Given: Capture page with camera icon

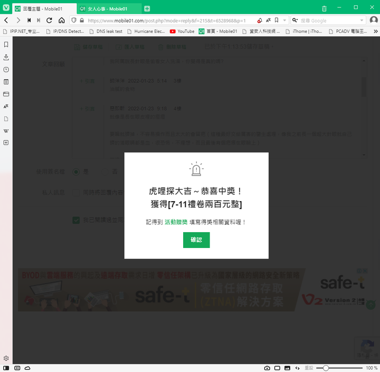Looking at the screenshot, I should click(x=267, y=368).
